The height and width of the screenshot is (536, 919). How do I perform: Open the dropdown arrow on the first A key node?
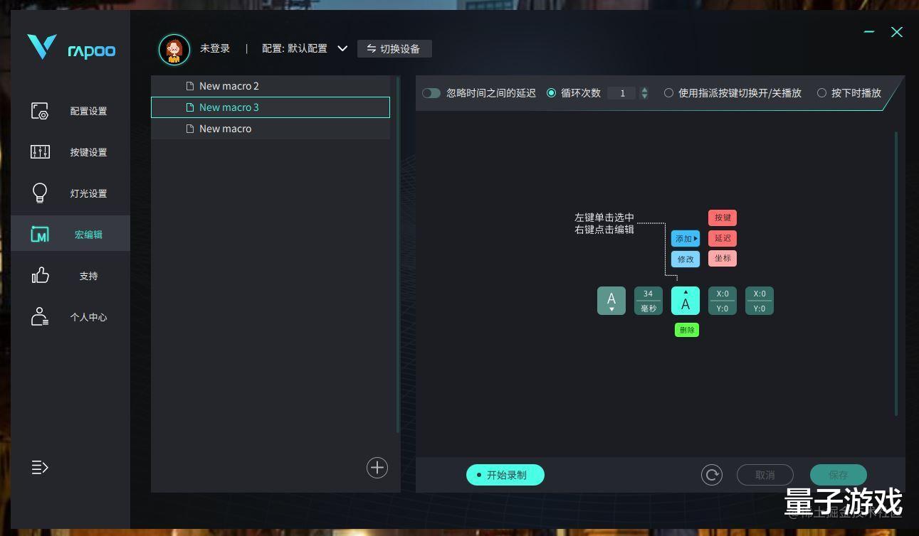pos(611,309)
